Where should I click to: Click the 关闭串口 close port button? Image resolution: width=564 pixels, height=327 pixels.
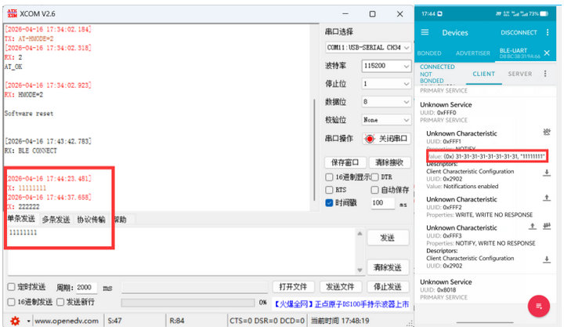(387, 139)
